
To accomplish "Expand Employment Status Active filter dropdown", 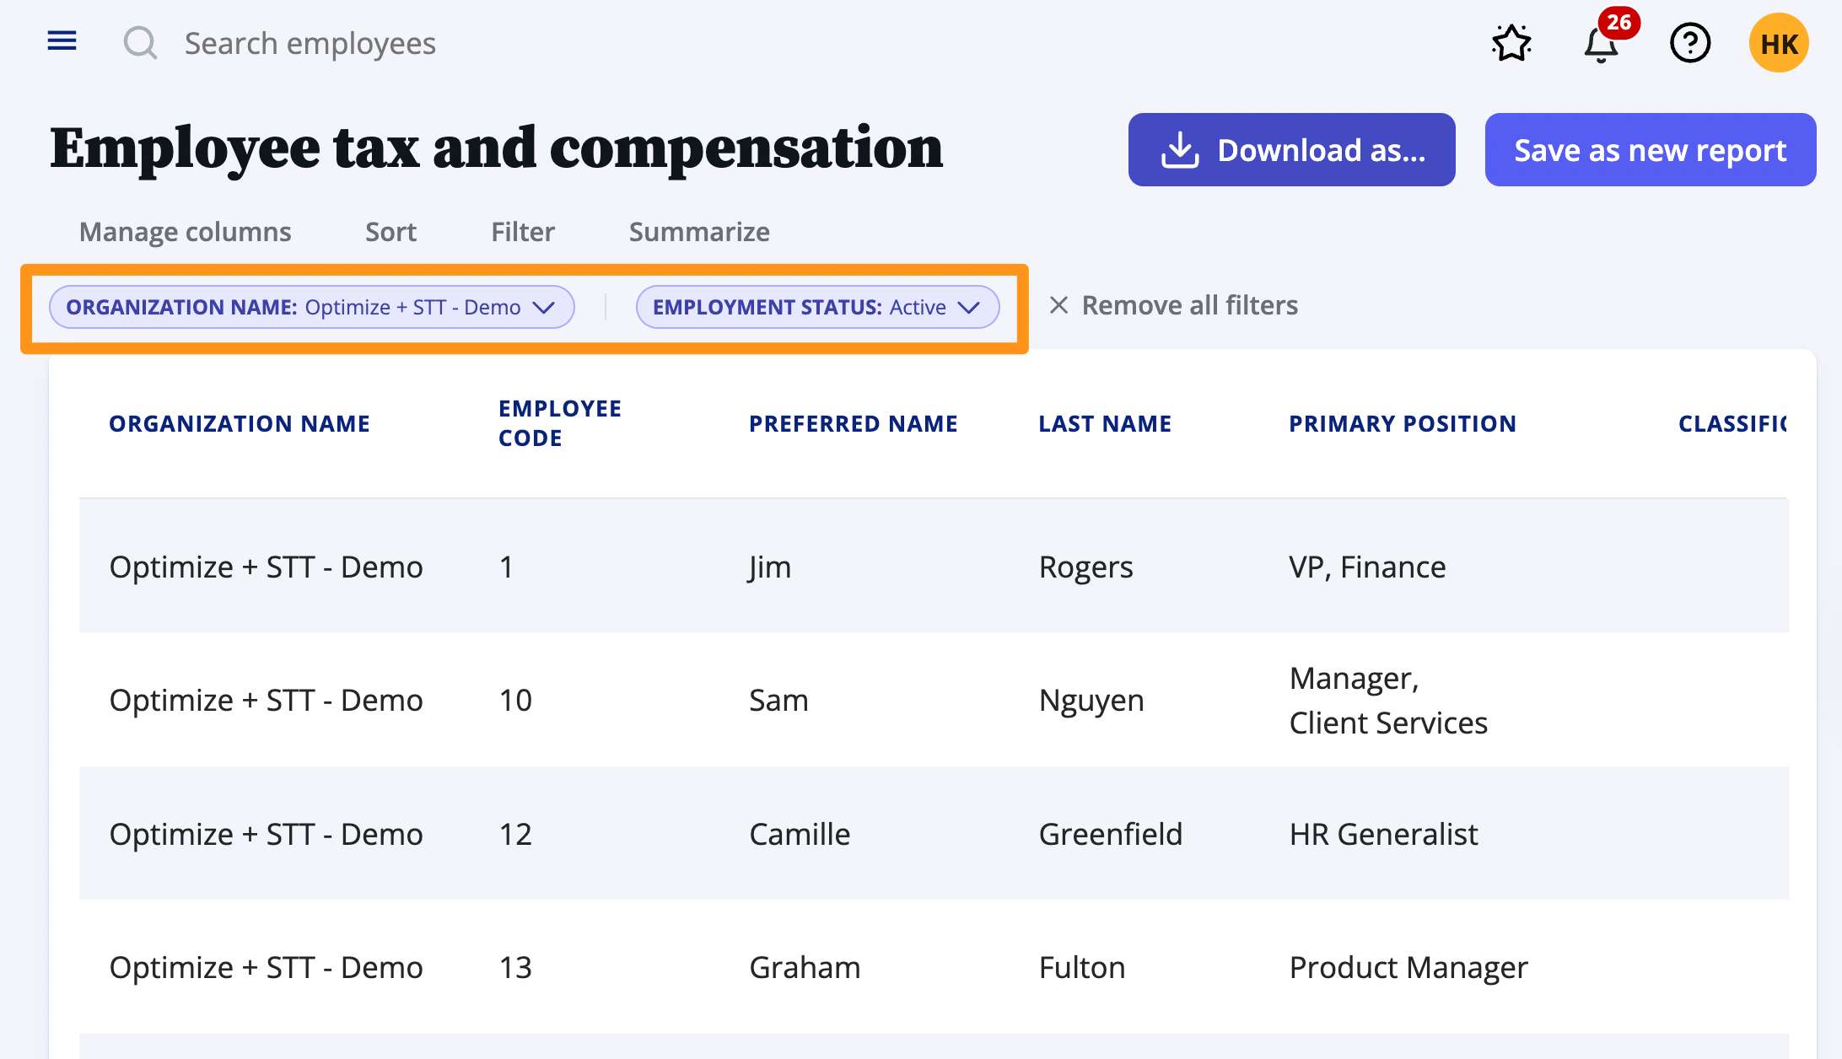I will (x=817, y=307).
